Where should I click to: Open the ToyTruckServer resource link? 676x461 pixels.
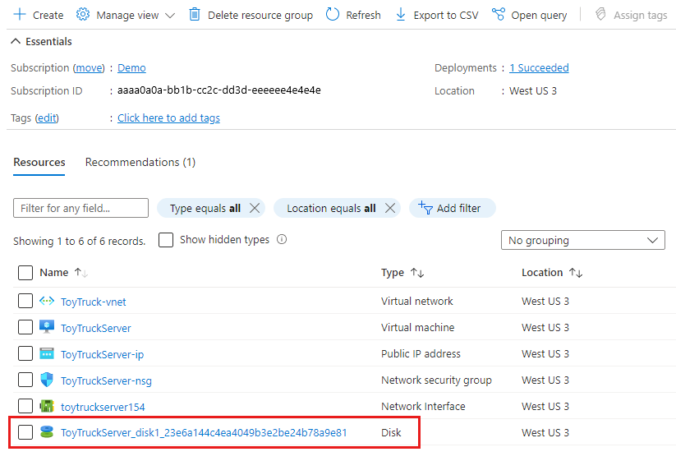coord(96,328)
